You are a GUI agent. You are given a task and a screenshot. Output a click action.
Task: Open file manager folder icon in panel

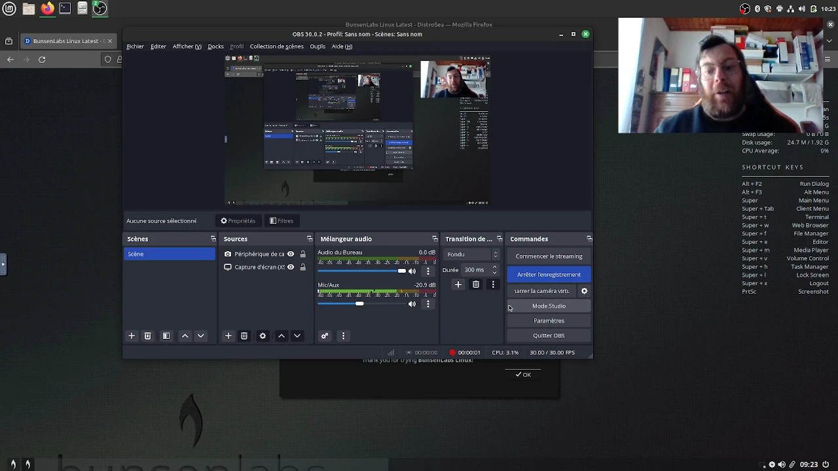click(29, 9)
